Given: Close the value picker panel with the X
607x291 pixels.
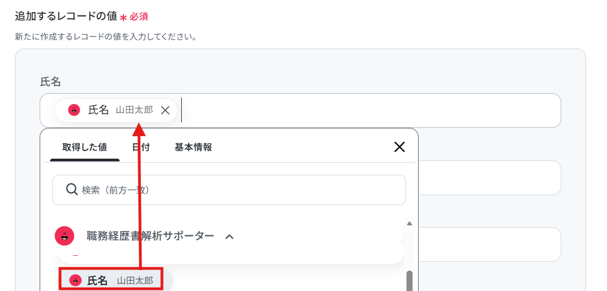Looking at the screenshot, I should [399, 147].
